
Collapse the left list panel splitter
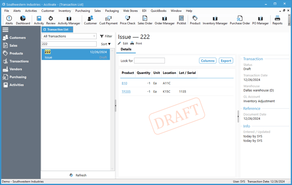(x=115, y=106)
